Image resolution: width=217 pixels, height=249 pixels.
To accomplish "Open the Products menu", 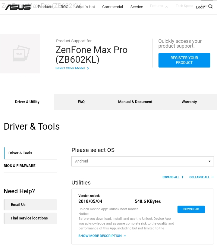I will (46, 7).
